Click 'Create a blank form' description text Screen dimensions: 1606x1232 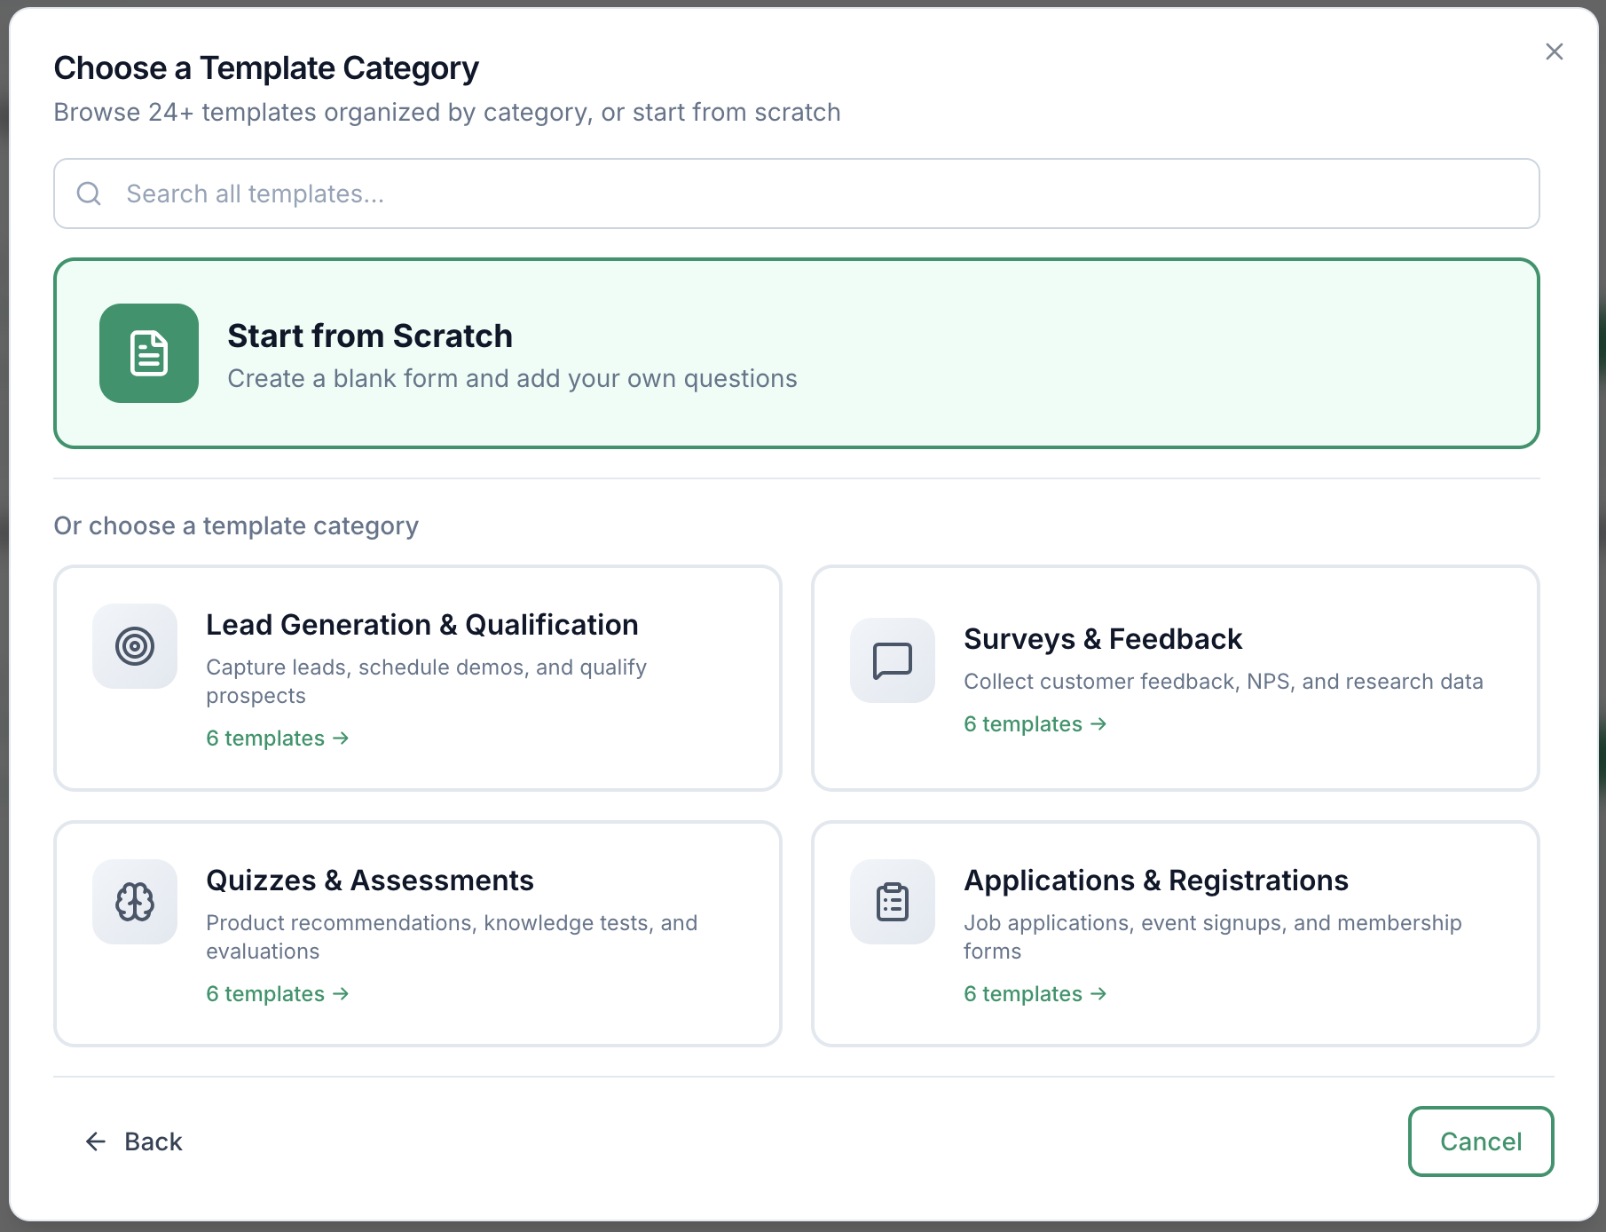(x=512, y=379)
